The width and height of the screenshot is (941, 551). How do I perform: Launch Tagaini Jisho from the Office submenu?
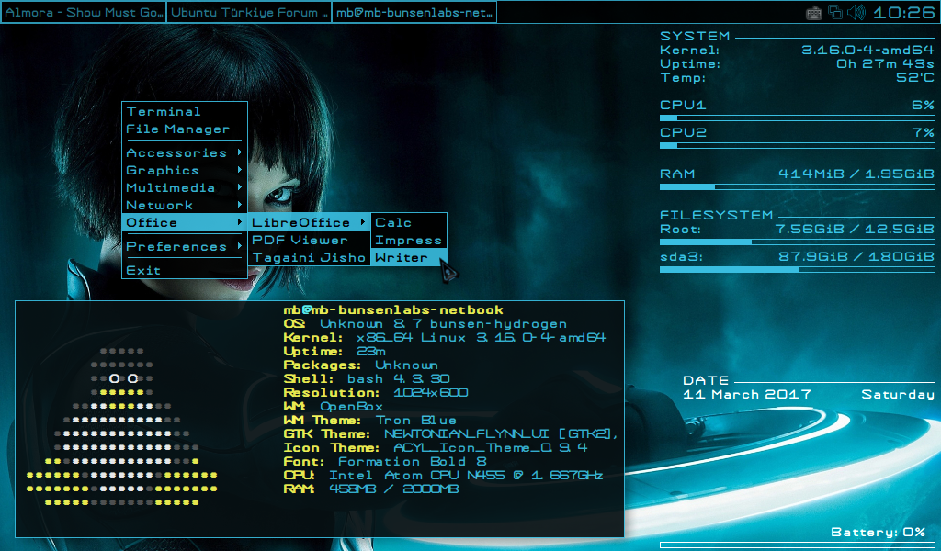(309, 257)
